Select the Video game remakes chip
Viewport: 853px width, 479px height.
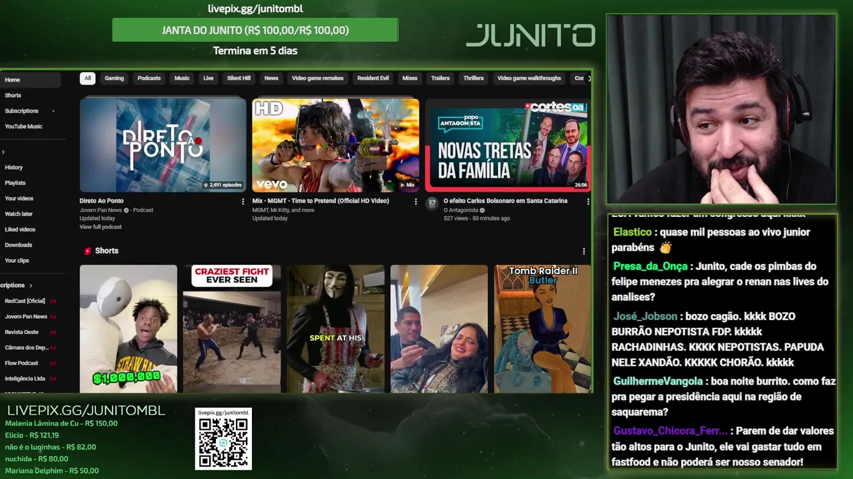[x=317, y=79]
